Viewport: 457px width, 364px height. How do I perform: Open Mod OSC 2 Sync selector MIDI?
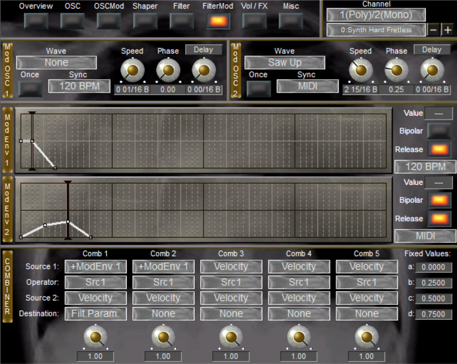tap(308, 86)
